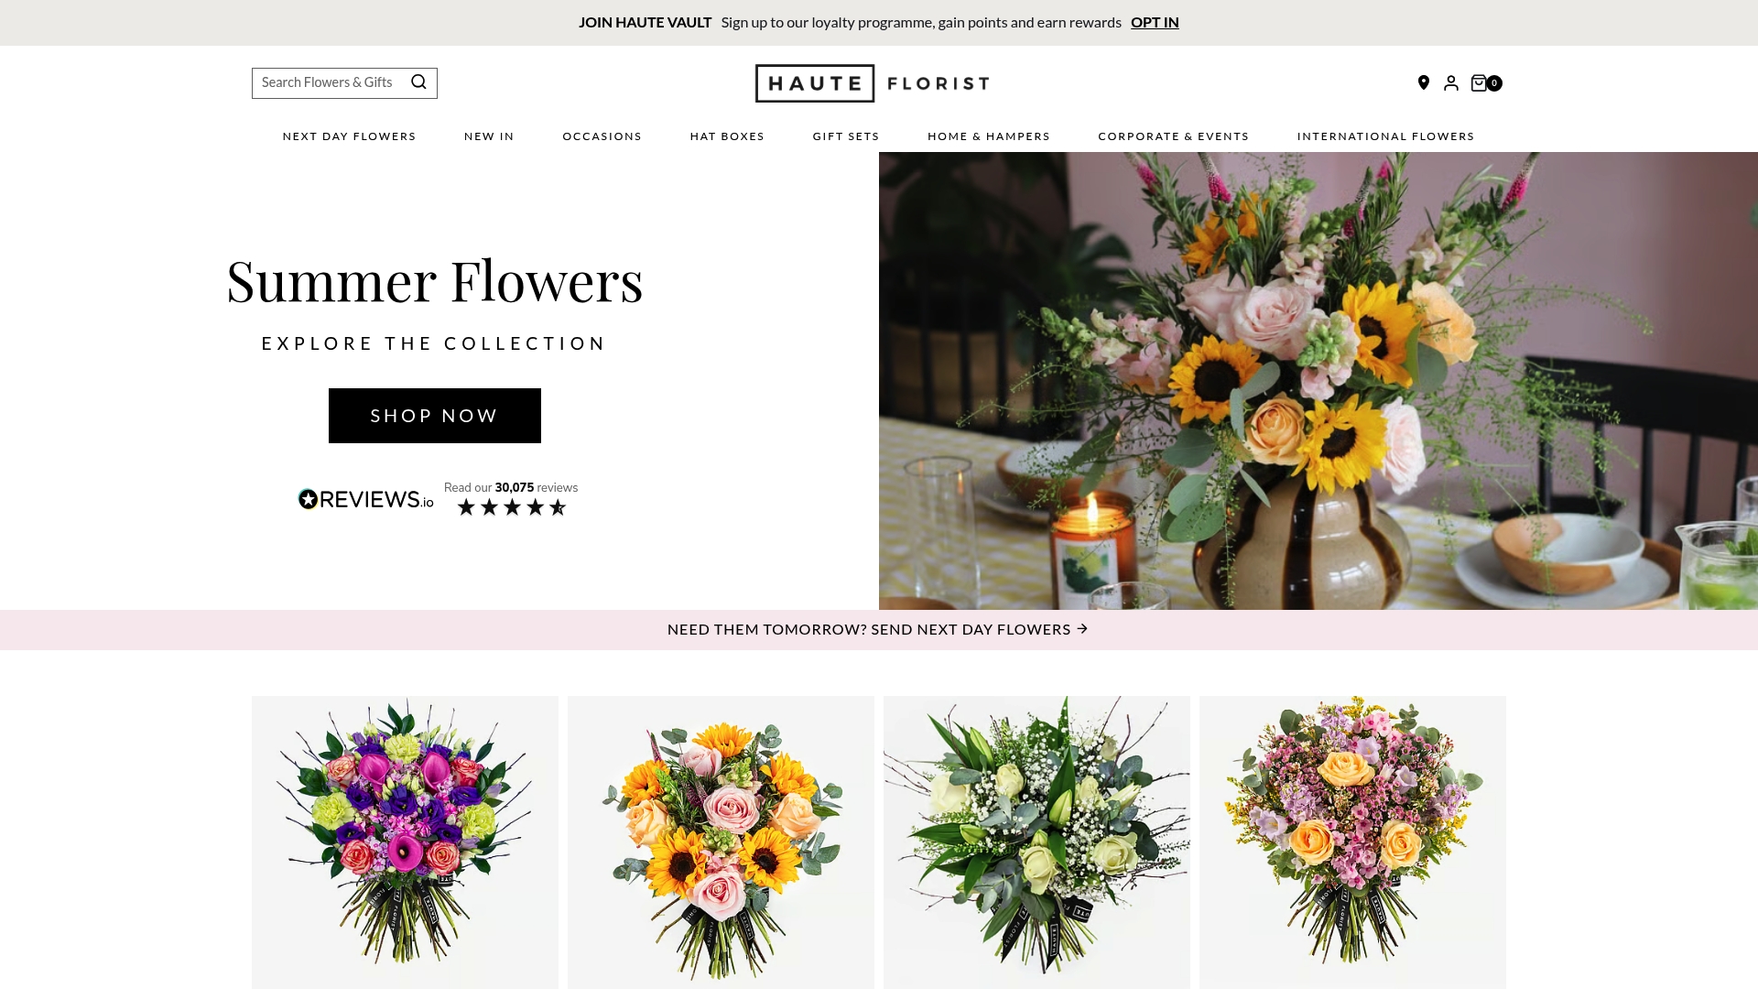
Task: Click the search magnifier icon
Action: tap(418, 82)
